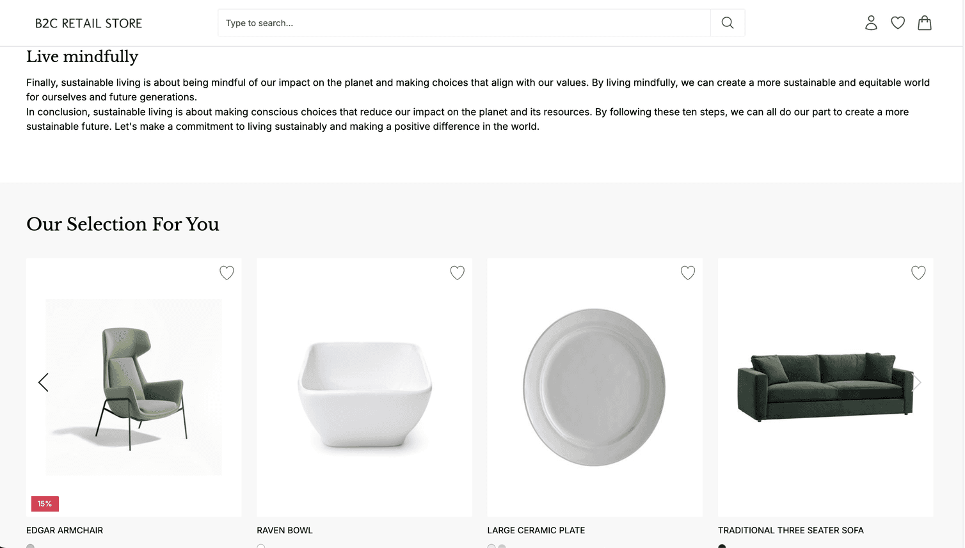Open the wishlist heart icon in the header

click(x=898, y=22)
